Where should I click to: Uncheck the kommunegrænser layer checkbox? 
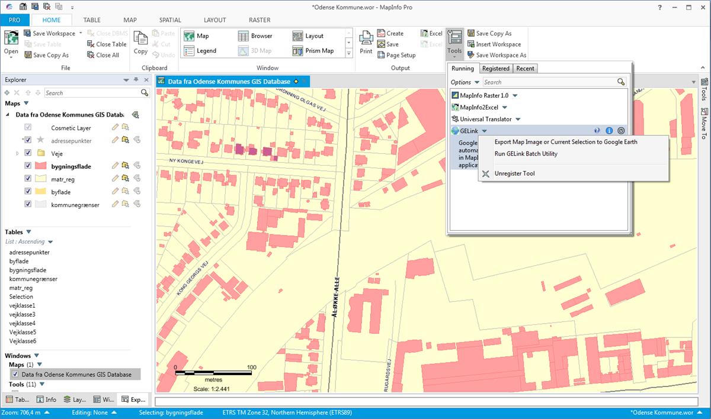pos(28,204)
